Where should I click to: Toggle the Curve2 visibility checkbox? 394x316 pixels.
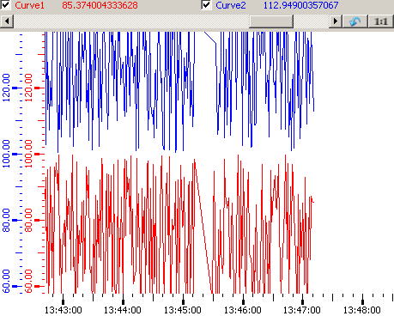click(x=206, y=5)
